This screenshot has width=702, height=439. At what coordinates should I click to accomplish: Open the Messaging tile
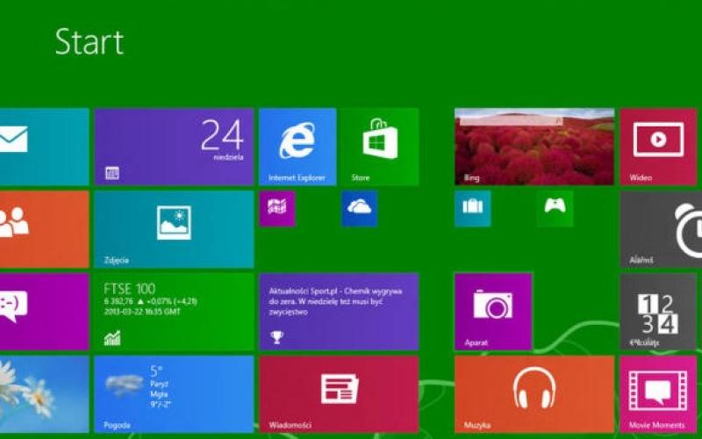(44, 312)
